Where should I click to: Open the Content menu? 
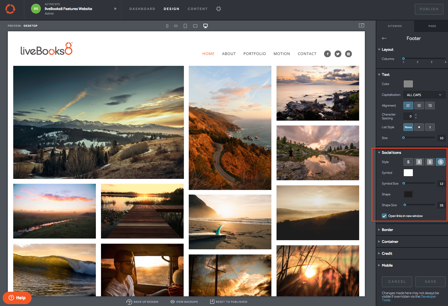tap(198, 9)
